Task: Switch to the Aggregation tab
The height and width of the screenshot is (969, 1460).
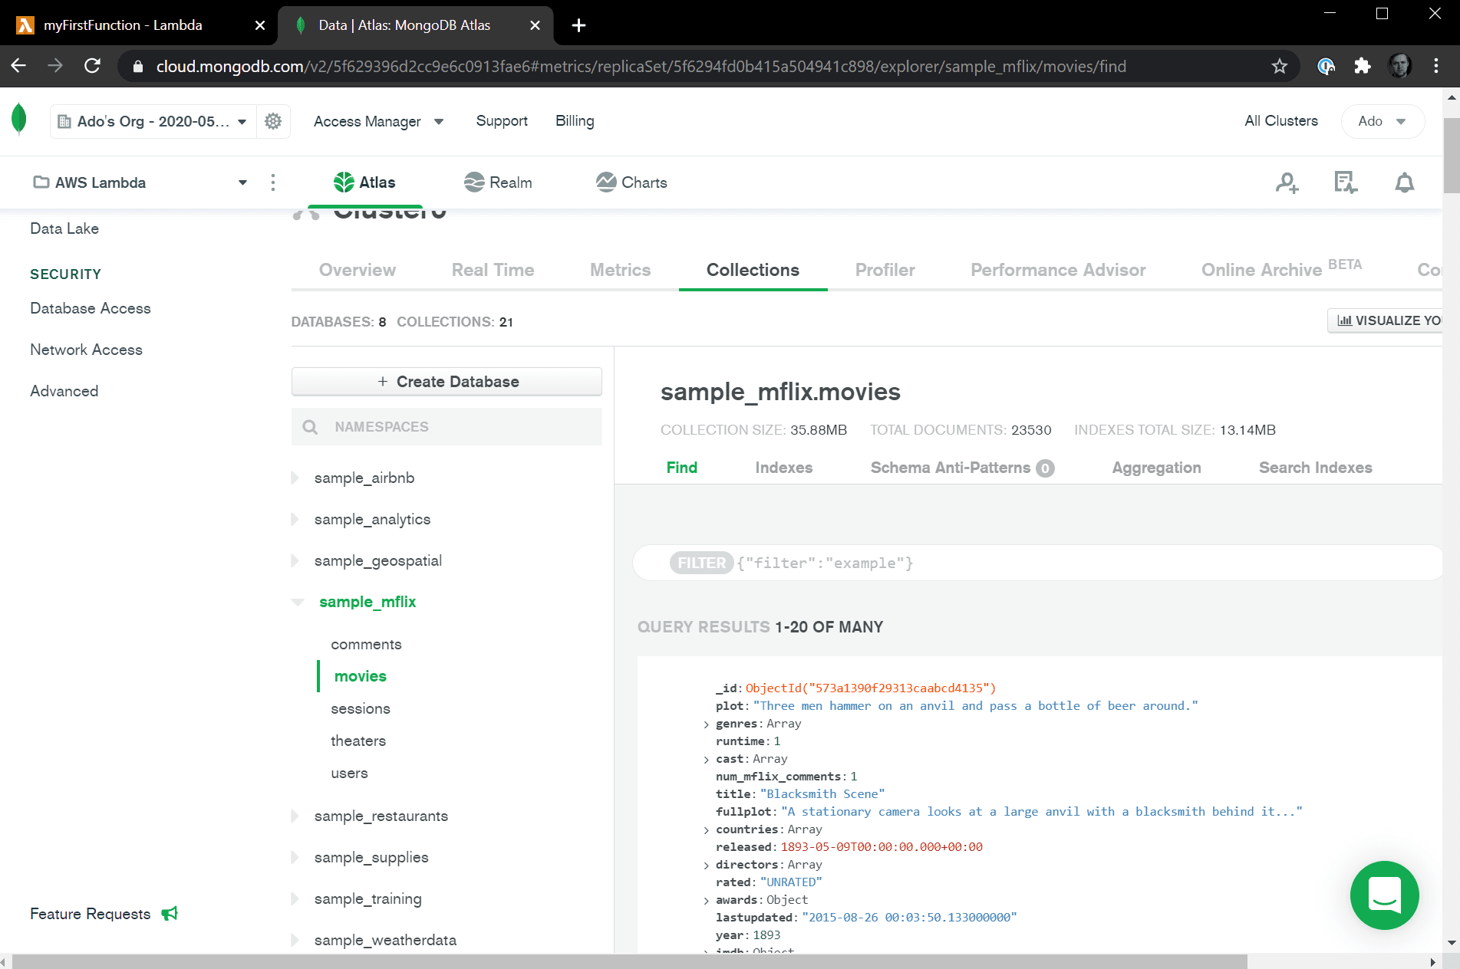Action: tap(1156, 468)
